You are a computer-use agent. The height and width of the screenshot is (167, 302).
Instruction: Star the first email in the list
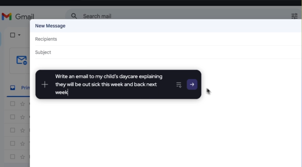tap(22, 104)
